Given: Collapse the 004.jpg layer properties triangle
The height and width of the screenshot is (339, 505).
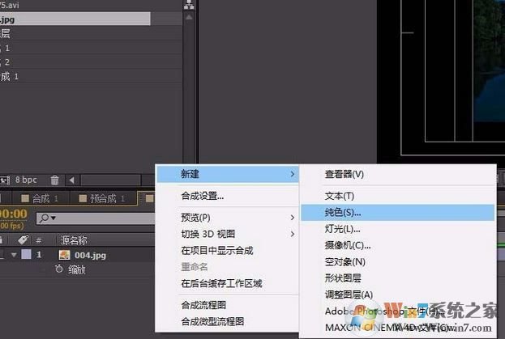Looking at the screenshot, I should 14,255.
